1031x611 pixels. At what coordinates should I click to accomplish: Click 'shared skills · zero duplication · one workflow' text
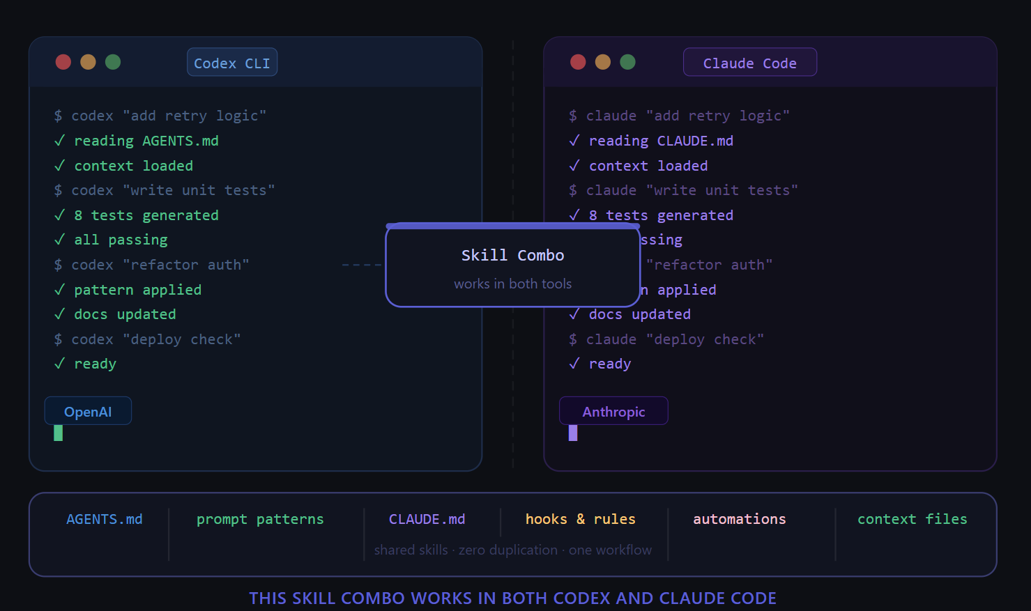coord(513,550)
